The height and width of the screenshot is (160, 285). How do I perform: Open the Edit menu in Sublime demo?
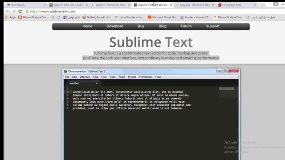click(74, 77)
